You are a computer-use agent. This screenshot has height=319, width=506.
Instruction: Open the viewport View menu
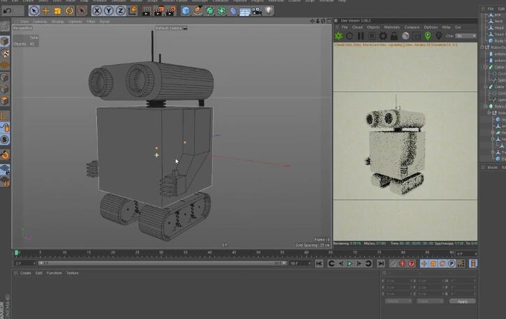click(24, 22)
